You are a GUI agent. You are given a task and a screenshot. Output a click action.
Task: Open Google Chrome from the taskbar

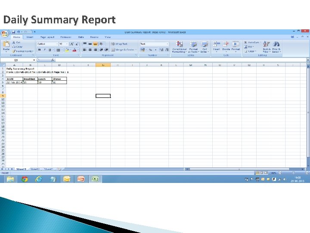(25, 179)
